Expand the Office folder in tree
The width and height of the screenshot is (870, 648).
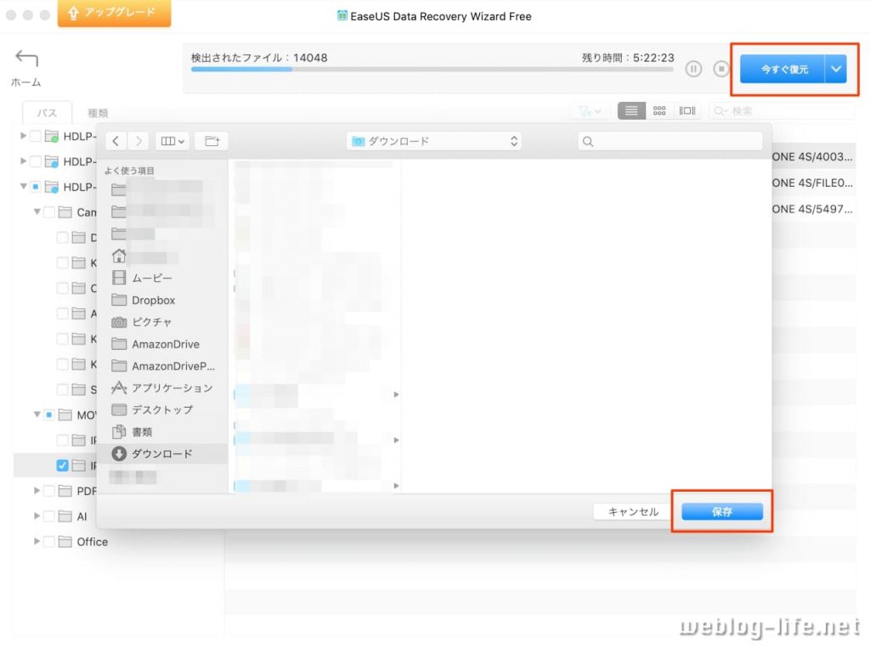37,542
